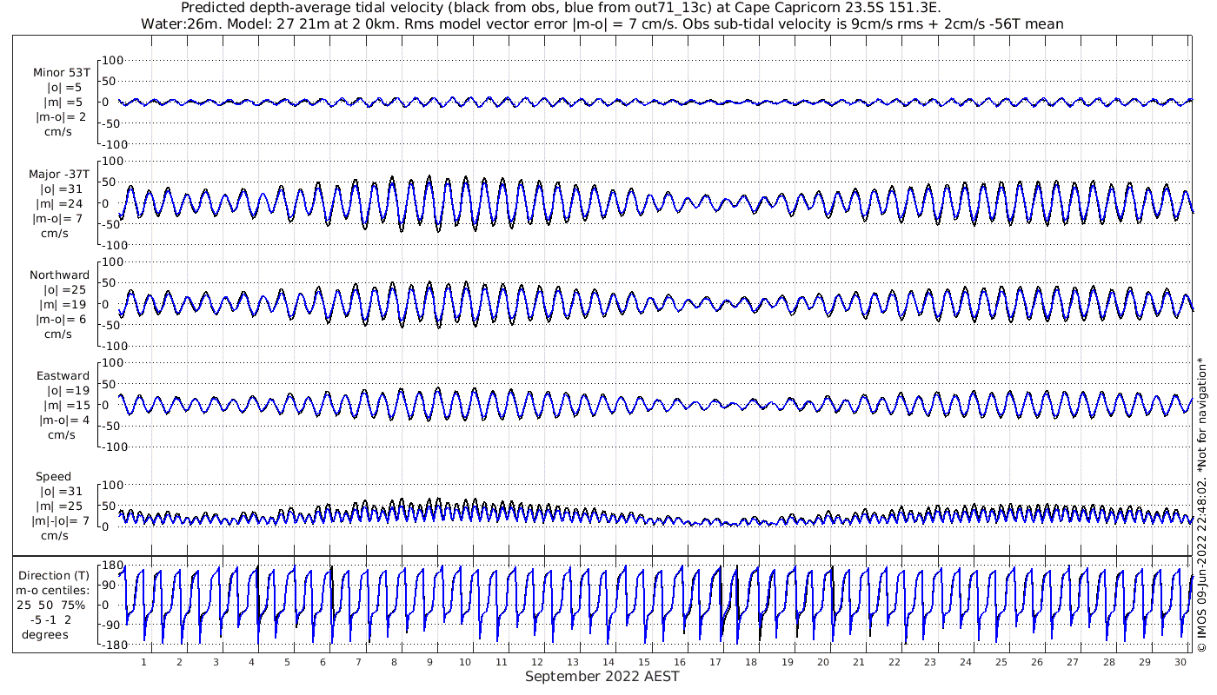Select the 'Speed' panel label

(x=54, y=477)
